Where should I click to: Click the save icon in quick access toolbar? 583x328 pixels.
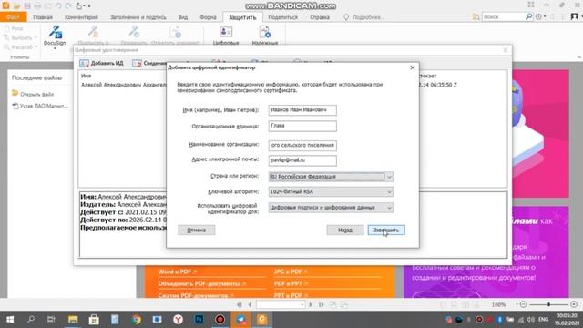pyautogui.click(x=26, y=5)
